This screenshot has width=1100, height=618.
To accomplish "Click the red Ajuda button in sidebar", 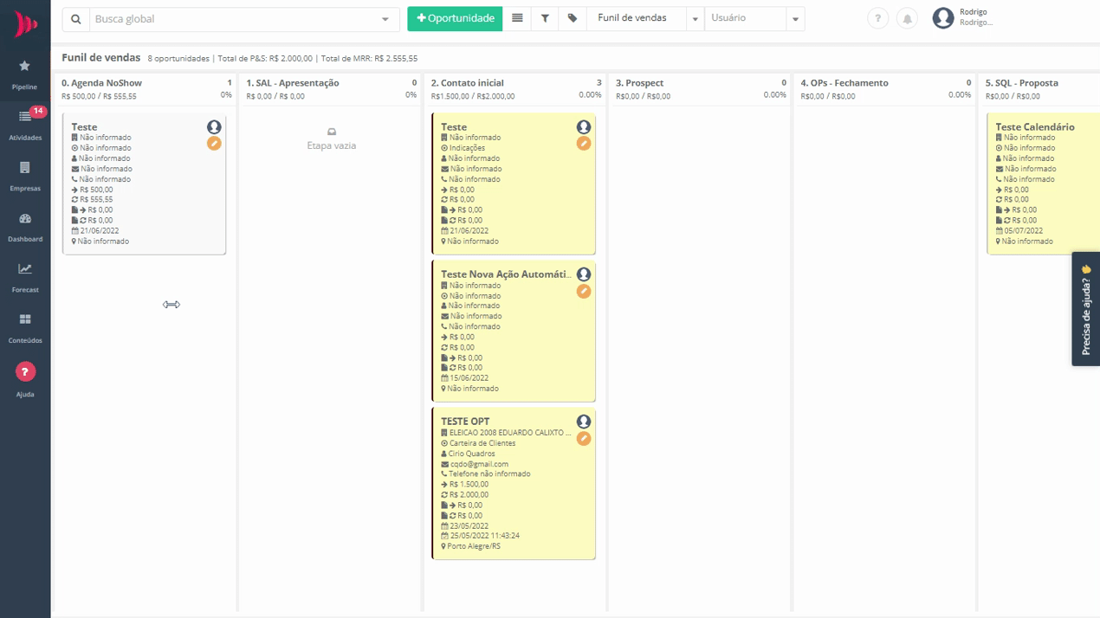I will pyautogui.click(x=25, y=372).
